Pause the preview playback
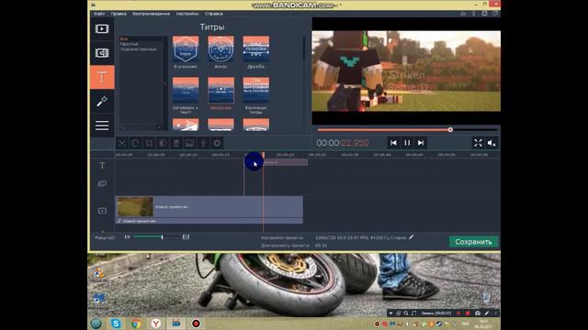 [x=407, y=143]
